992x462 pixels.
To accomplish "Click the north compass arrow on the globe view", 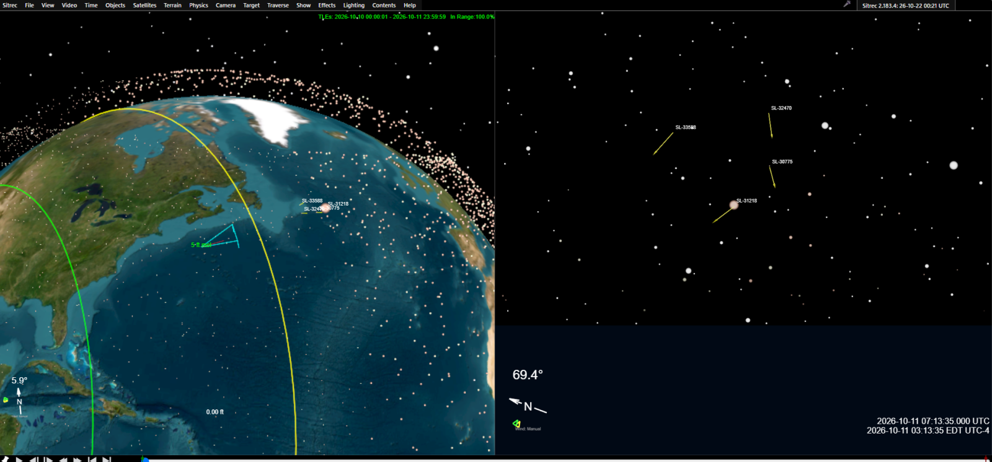I will click(19, 401).
